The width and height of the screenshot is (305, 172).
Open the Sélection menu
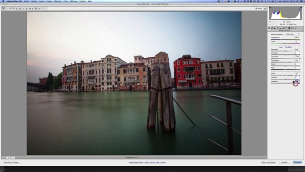(x=58, y=1)
